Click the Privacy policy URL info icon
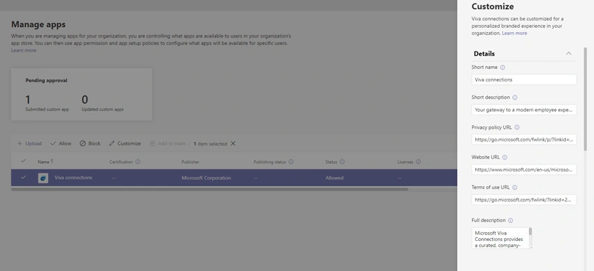The width and height of the screenshot is (594, 271). coord(517,127)
